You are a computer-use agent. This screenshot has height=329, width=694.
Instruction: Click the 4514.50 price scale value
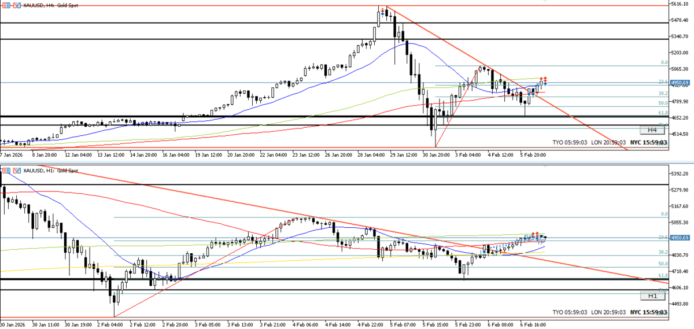pyautogui.click(x=680, y=134)
